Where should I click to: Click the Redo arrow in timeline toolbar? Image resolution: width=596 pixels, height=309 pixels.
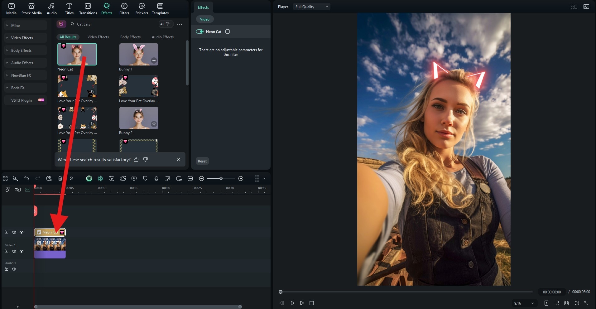coord(38,178)
